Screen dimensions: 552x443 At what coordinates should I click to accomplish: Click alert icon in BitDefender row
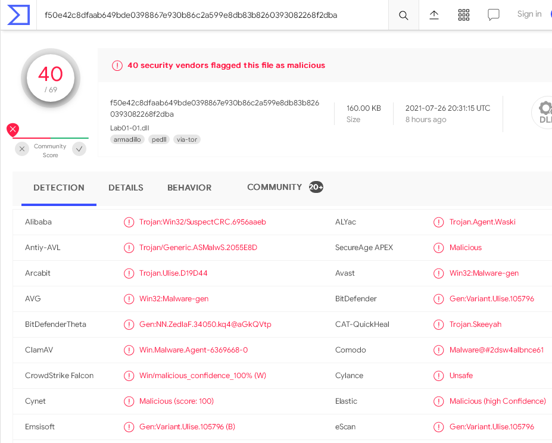click(439, 299)
